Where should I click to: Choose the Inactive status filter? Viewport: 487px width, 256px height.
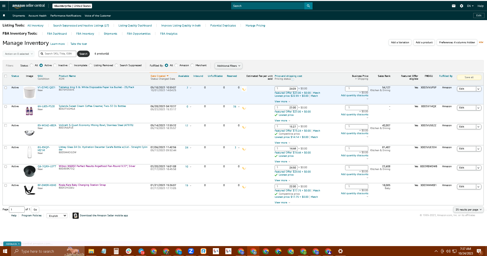[55, 65]
